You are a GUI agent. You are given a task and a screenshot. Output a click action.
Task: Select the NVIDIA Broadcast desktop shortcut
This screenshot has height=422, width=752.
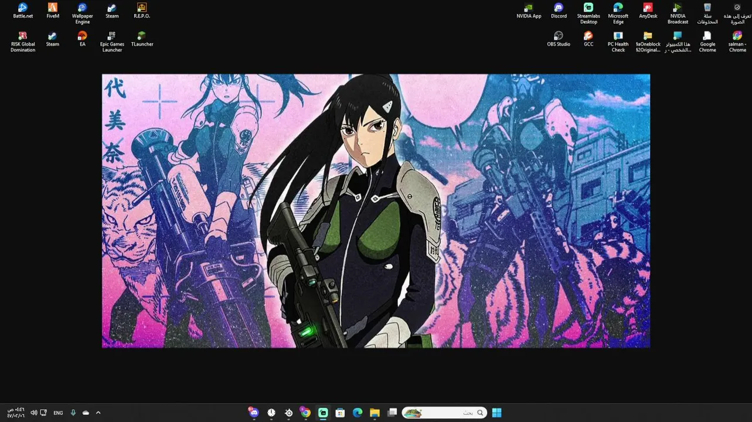click(678, 13)
